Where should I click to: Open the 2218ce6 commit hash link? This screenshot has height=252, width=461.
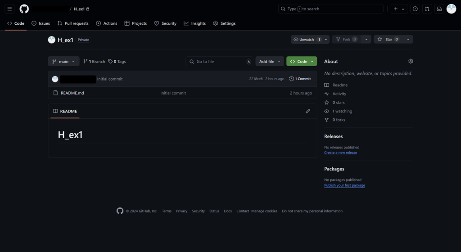[256, 79]
